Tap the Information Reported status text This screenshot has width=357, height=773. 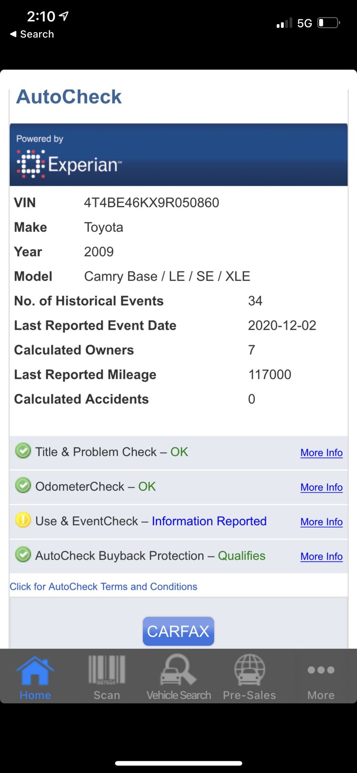[x=209, y=521]
